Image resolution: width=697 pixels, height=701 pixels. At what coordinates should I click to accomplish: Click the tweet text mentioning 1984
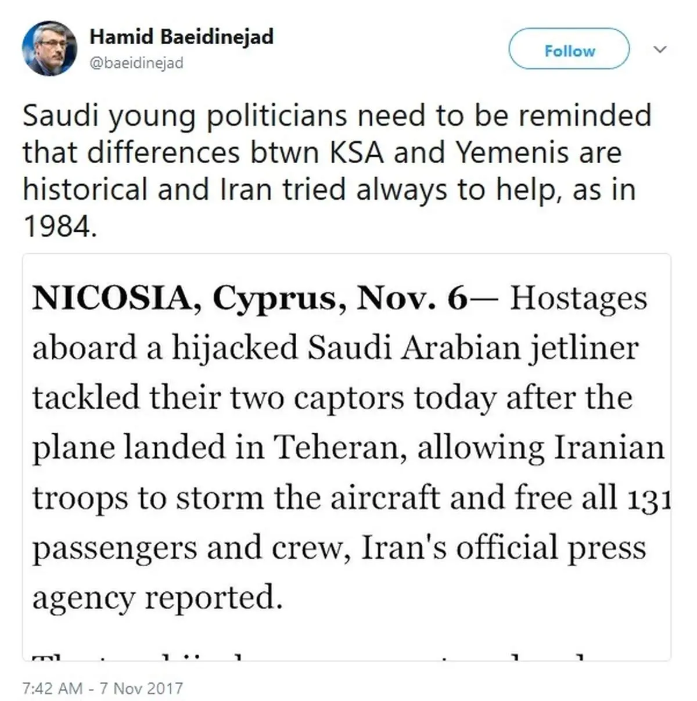[59, 227]
